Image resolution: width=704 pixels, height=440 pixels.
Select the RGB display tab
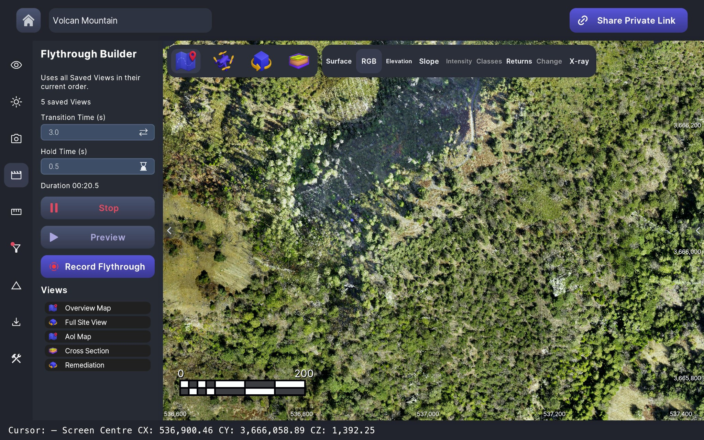point(369,61)
